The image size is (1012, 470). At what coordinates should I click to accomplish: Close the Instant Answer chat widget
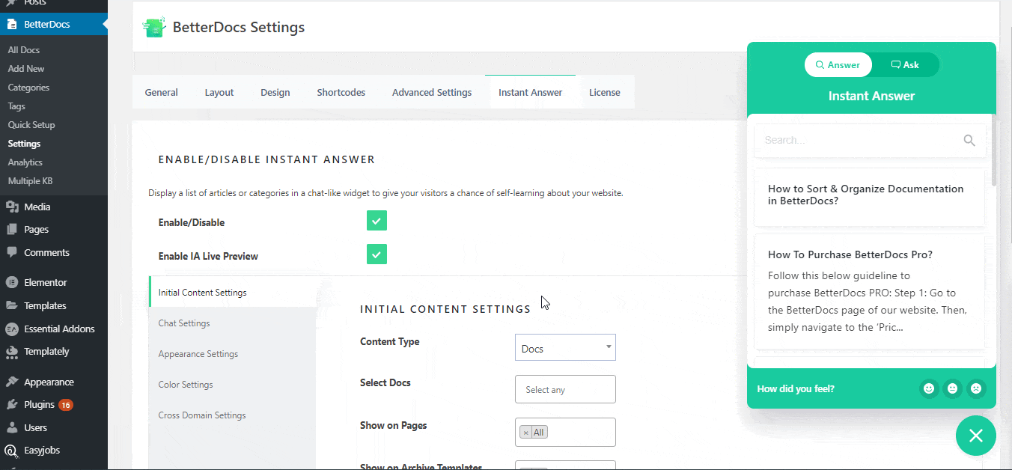(975, 436)
